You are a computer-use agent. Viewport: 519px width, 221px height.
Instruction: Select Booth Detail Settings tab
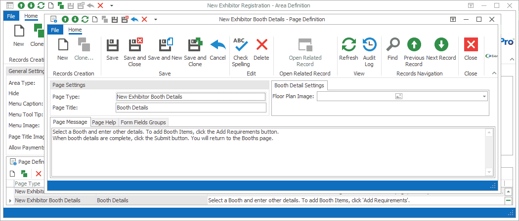pos(299,85)
